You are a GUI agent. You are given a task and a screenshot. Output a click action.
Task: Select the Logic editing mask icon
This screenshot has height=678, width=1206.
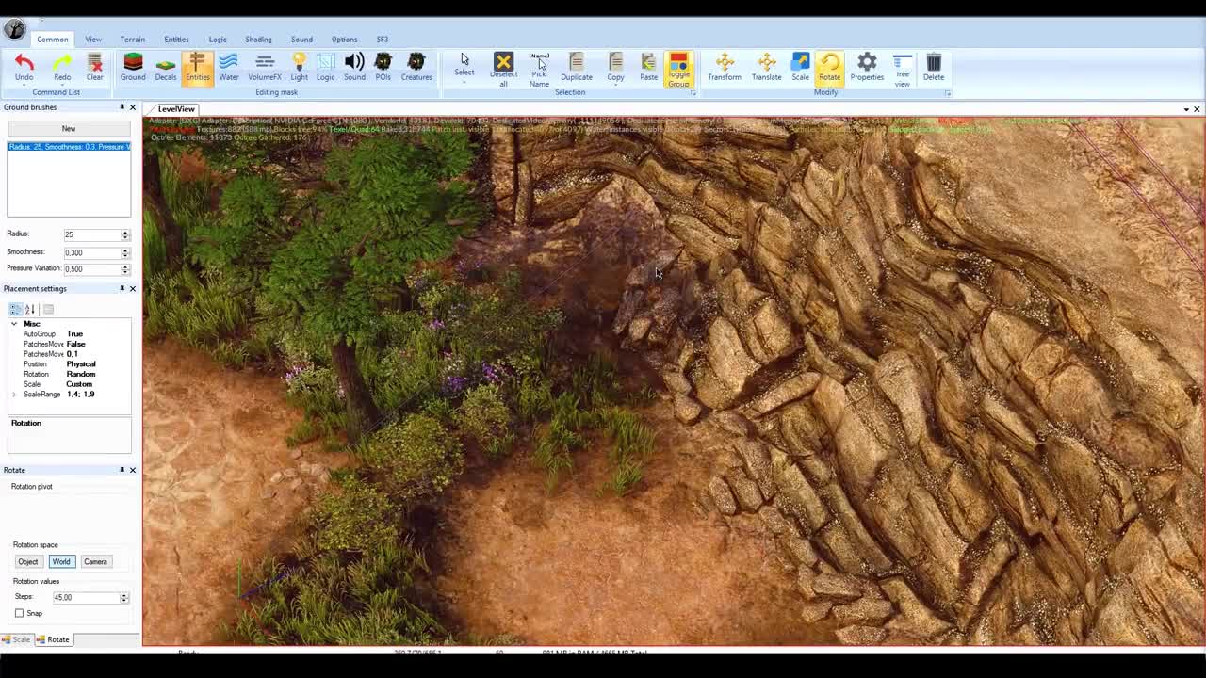(325, 62)
